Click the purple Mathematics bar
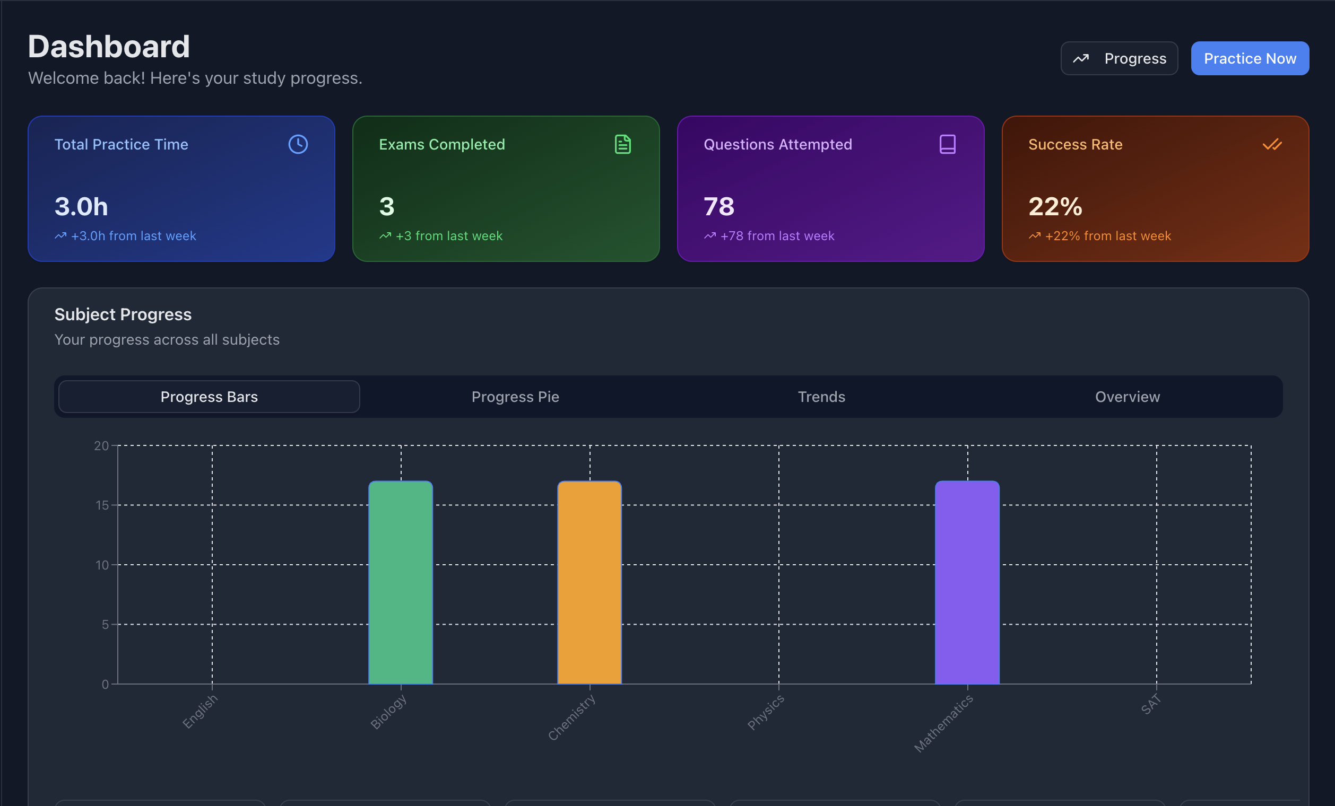The image size is (1335, 806). (x=967, y=582)
